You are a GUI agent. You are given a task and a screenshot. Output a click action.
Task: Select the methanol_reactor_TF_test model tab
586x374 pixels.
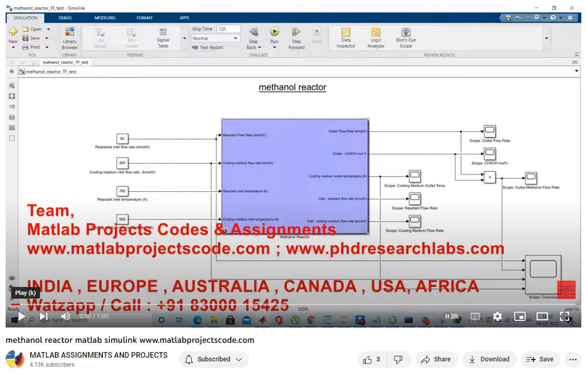pyautogui.click(x=65, y=62)
